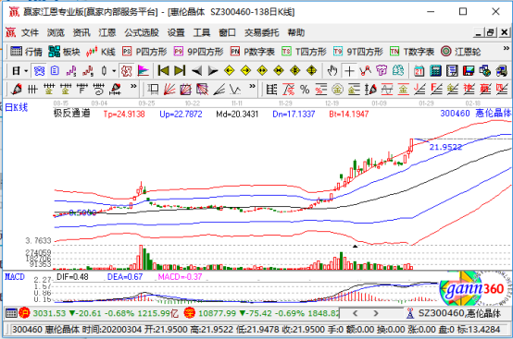Click the percent sign tool icon

point(305,89)
